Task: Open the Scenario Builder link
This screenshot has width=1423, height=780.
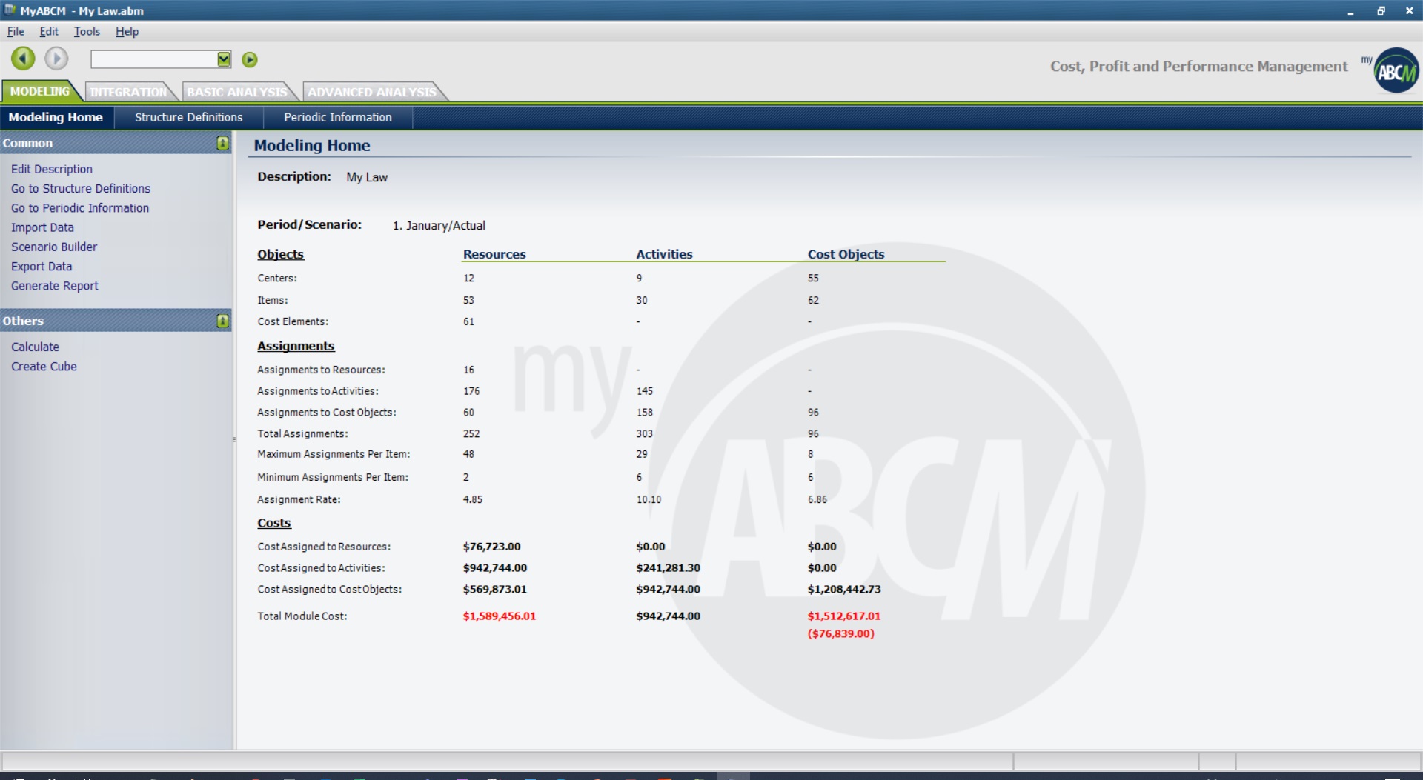Action: point(54,247)
